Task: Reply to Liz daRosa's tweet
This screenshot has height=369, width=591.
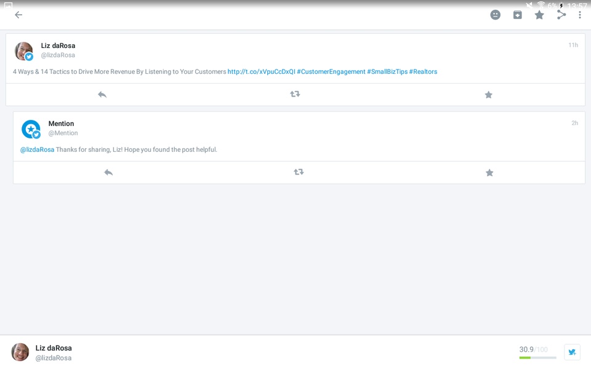Action: (102, 95)
